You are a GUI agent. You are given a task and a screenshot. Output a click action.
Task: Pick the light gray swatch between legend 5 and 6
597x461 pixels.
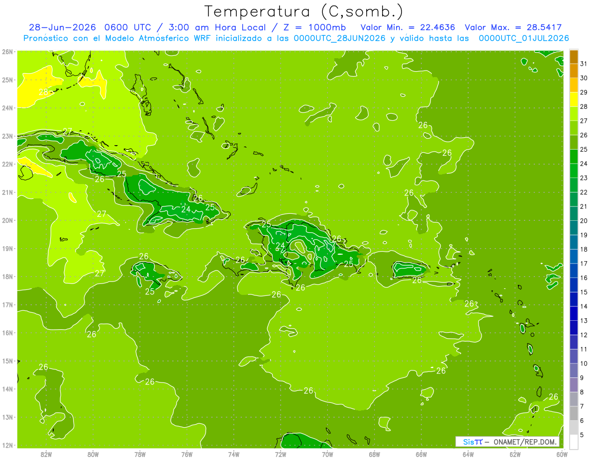point(574,428)
